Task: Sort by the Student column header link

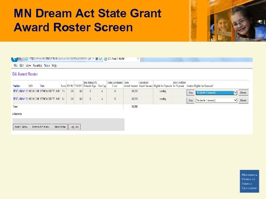Action: pyautogui.click(x=17, y=86)
